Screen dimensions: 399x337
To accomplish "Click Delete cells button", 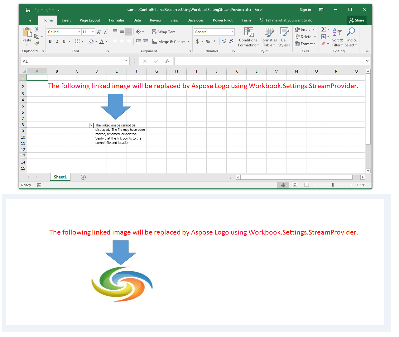I will click(x=303, y=37).
